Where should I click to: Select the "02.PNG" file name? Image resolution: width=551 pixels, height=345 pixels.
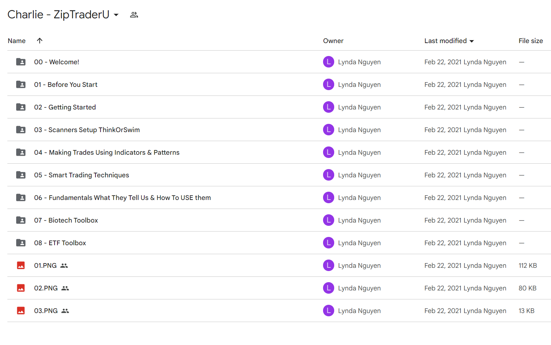click(46, 288)
